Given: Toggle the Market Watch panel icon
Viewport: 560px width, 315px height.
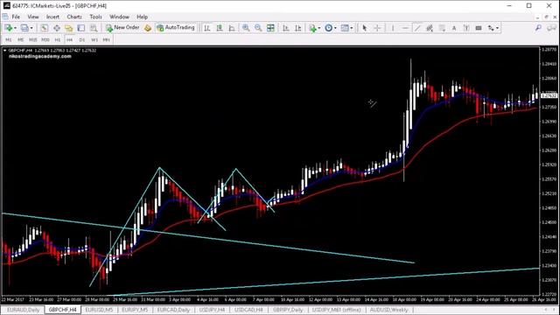Looking at the screenshot, I should 45,28.
